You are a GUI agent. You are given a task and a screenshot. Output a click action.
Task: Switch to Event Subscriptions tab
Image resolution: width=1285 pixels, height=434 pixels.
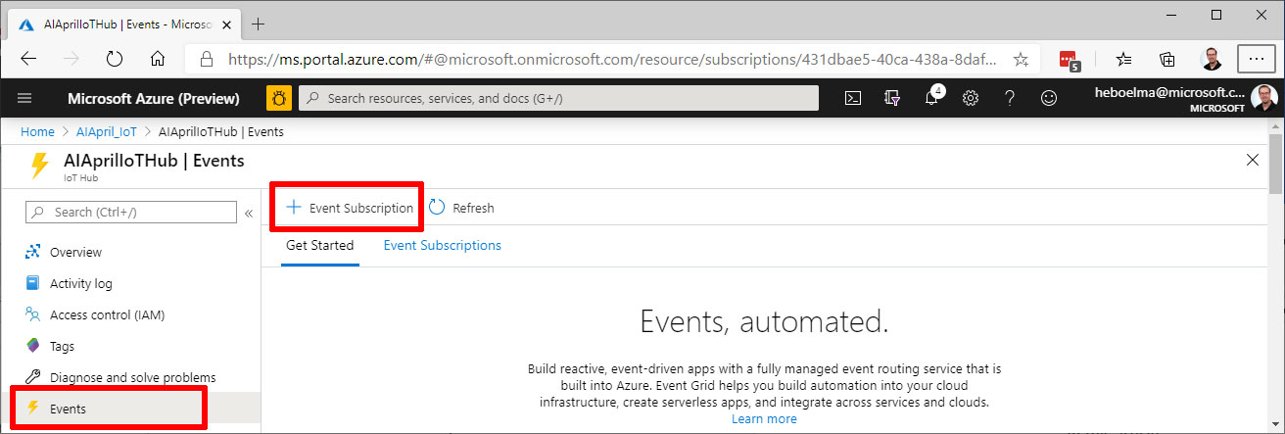(x=442, y=246)
